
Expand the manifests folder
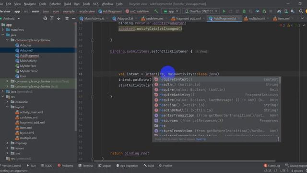pyautogui.click(x=3, y=30)
